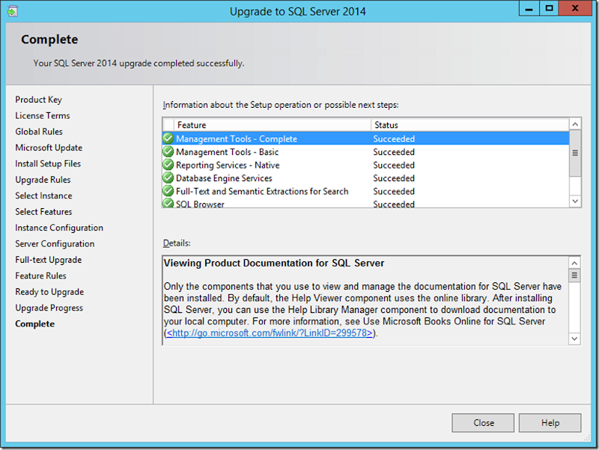Click green check icon beside Database Engine Services
Screen dimensions: 599x450
[168, 177]
